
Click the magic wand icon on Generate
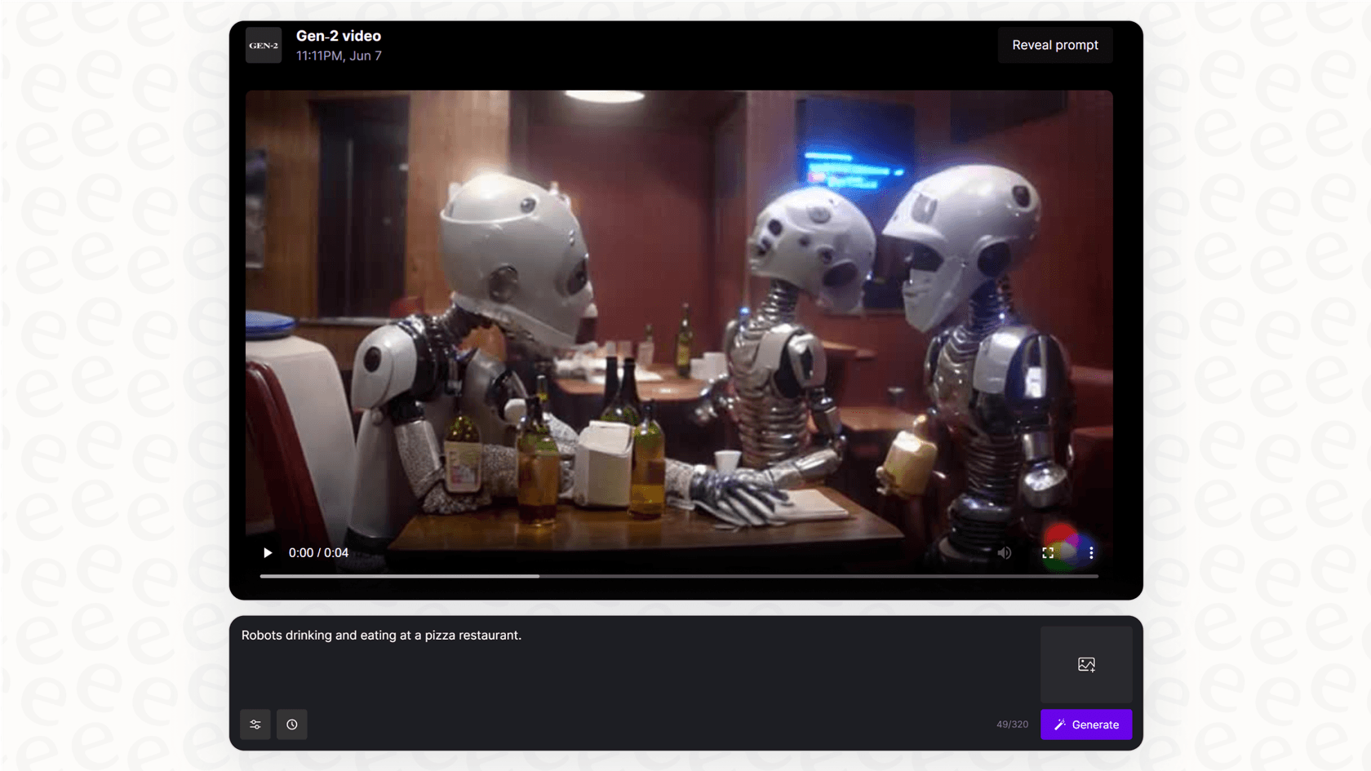click(x=1060, y=724)
